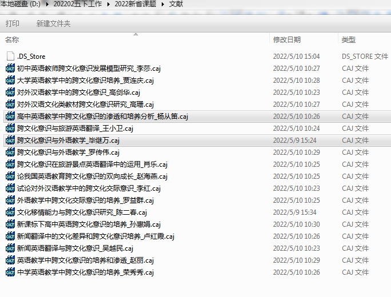Select file 跨文化意识与旅游英语翻译_王小卫.caj
Image resolution: width=391 pixels, height=297 pixels.
pyautogui.click(x=75, y=129)
